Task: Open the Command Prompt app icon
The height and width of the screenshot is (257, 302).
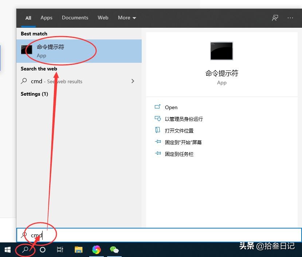Action: tap(26, 50)
